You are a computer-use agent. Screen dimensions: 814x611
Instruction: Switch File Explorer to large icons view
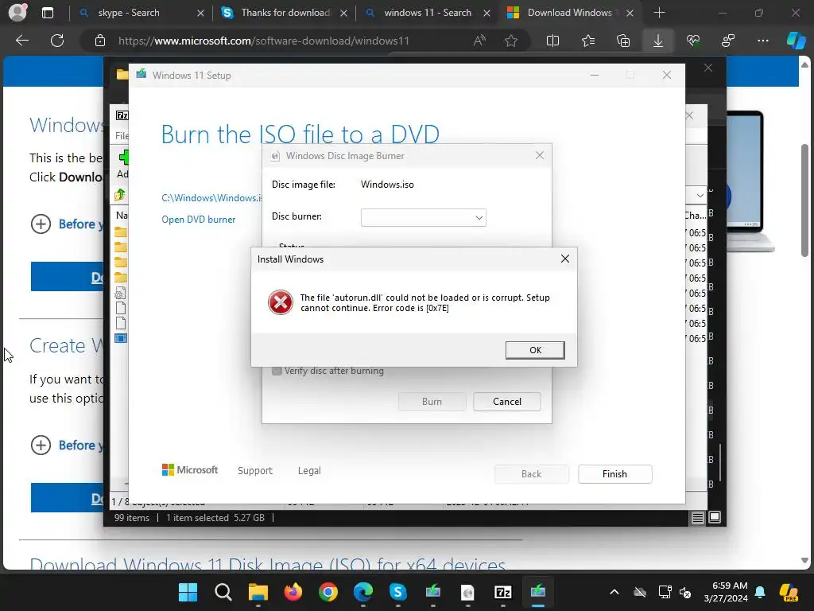pos(715,517)
